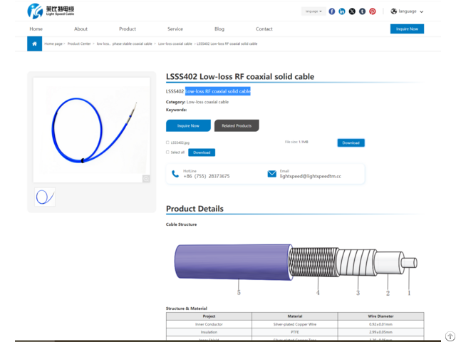
Task: Follow the Product Center breadcrumb link
Action: pos(79,43)
